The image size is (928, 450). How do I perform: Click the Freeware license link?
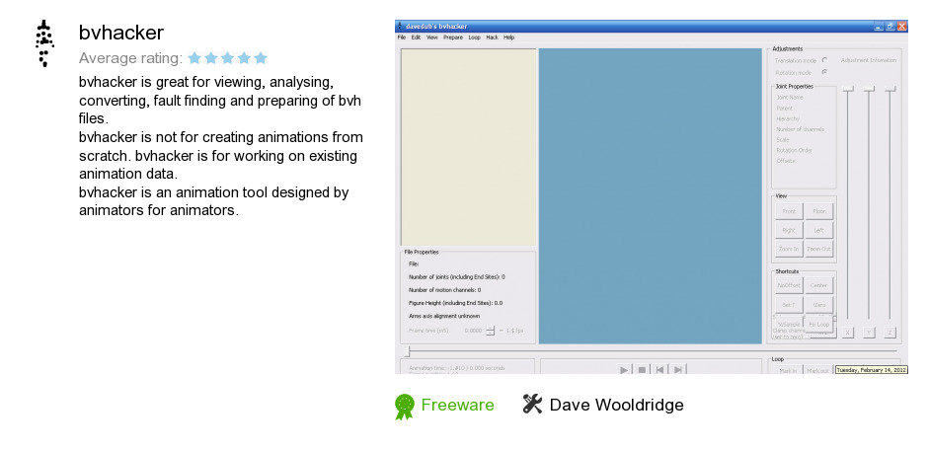[x=457, y=405]
